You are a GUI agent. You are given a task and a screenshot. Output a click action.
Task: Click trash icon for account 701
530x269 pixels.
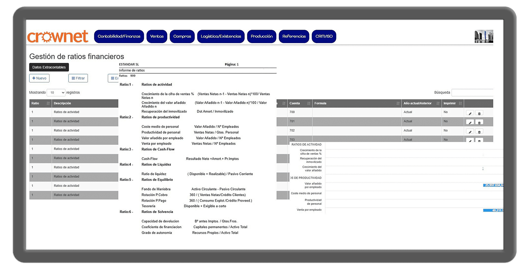(479, 122)
